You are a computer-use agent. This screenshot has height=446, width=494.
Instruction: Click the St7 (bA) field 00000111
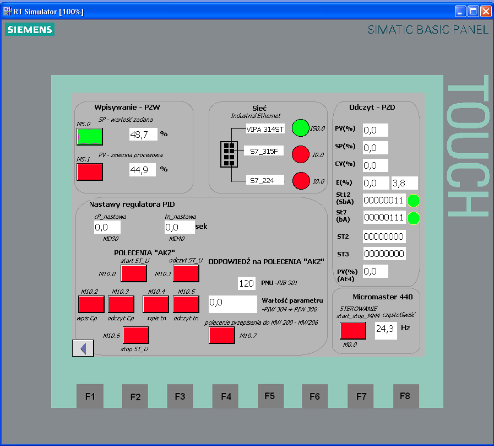pos(384,217)
